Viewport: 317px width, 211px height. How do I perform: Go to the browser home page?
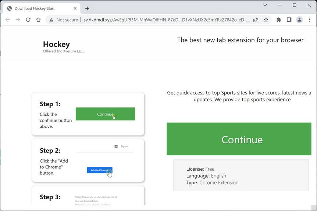pyautogui.click(x=38, y=20)
